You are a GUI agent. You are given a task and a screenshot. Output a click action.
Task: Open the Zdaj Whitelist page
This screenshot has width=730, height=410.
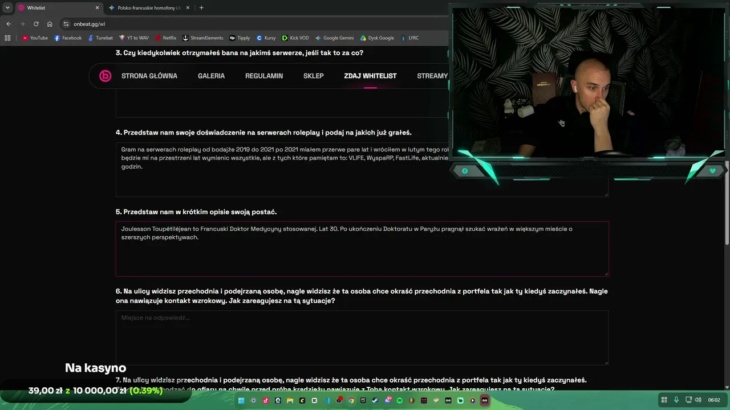(370, 76)
